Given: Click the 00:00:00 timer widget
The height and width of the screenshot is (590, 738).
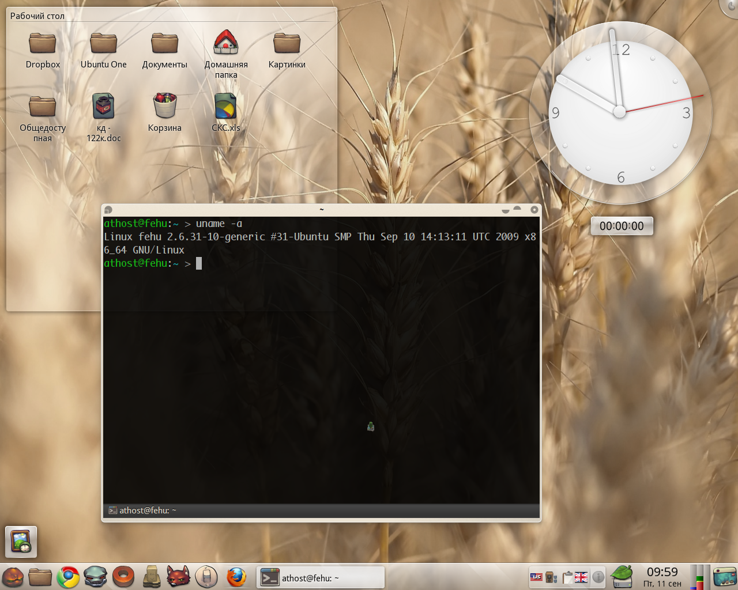Looking at the screenshot, I should [622, 226].
